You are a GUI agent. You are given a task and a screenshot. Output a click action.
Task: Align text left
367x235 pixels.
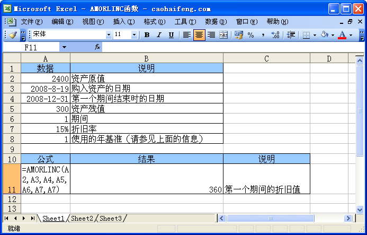187,35
